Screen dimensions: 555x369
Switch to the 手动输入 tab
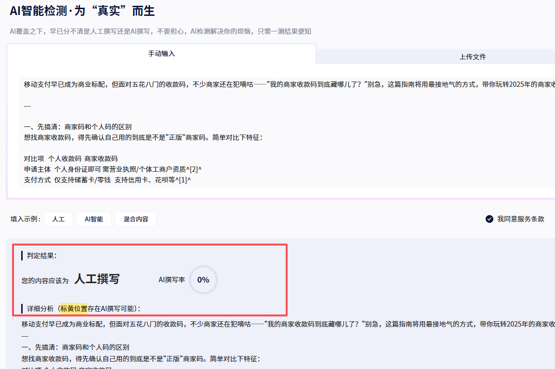tap(161, 54)
